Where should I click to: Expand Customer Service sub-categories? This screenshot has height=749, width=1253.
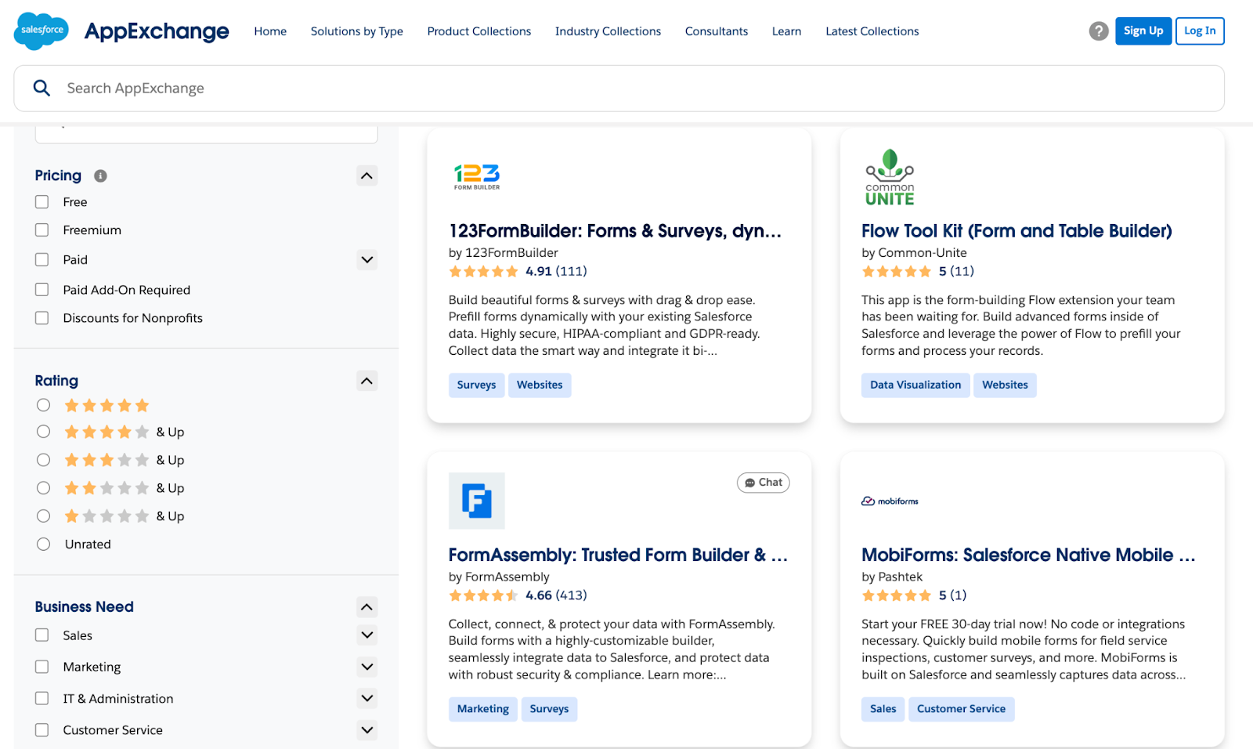[367, 730]
